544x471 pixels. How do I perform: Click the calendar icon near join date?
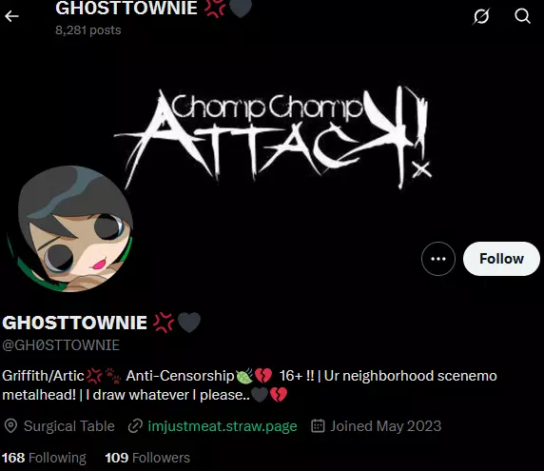[x=318, y=426]
